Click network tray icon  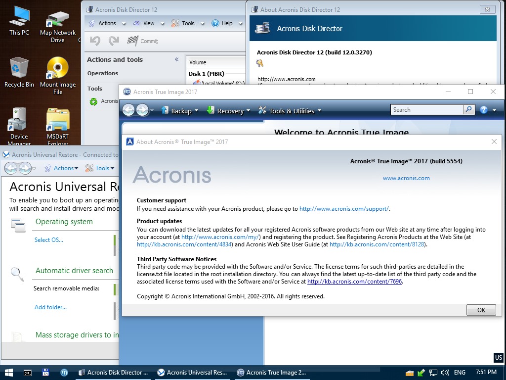point(433,373)
